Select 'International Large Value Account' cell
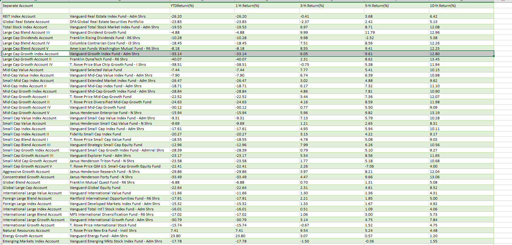The height and width of the screenshot is (245, 512). coord(35,193)
